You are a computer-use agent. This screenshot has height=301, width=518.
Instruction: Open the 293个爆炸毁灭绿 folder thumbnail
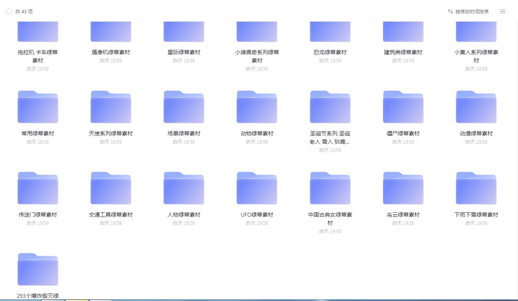(38, 269)
